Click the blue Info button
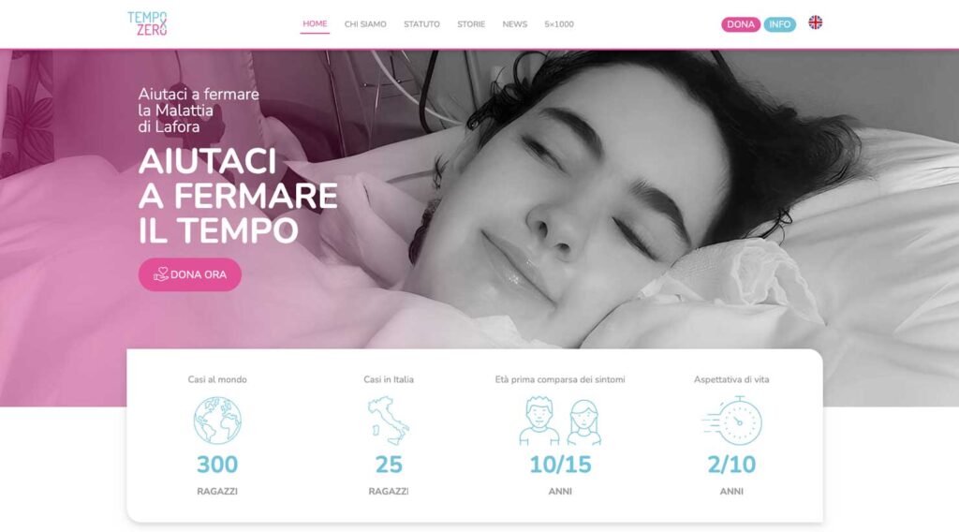959x532 pixels. coord(780,24)
